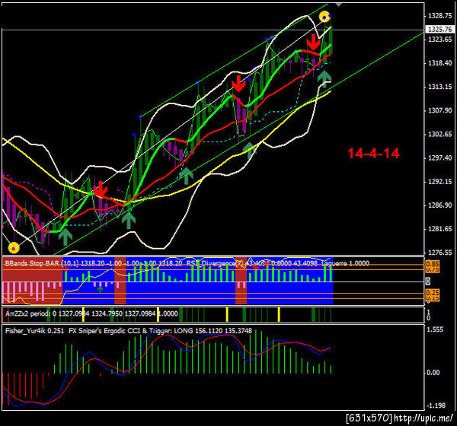Click the yellow circle marker at chart low

point(14,248)
